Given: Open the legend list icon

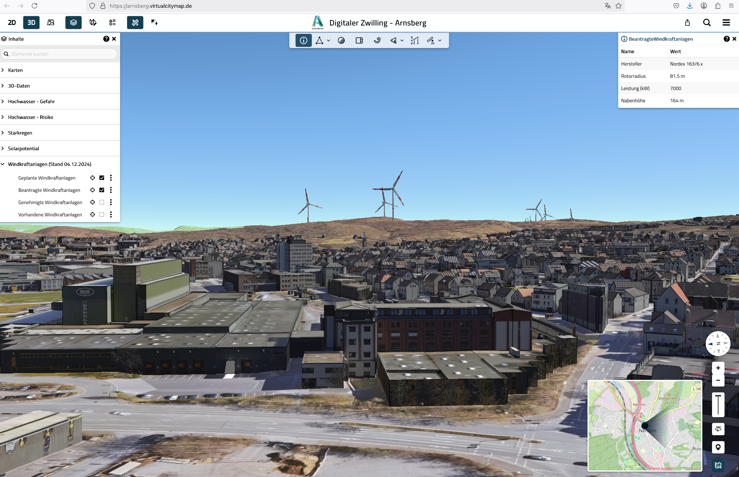Looking at the screenshot, I should point(112,23).
